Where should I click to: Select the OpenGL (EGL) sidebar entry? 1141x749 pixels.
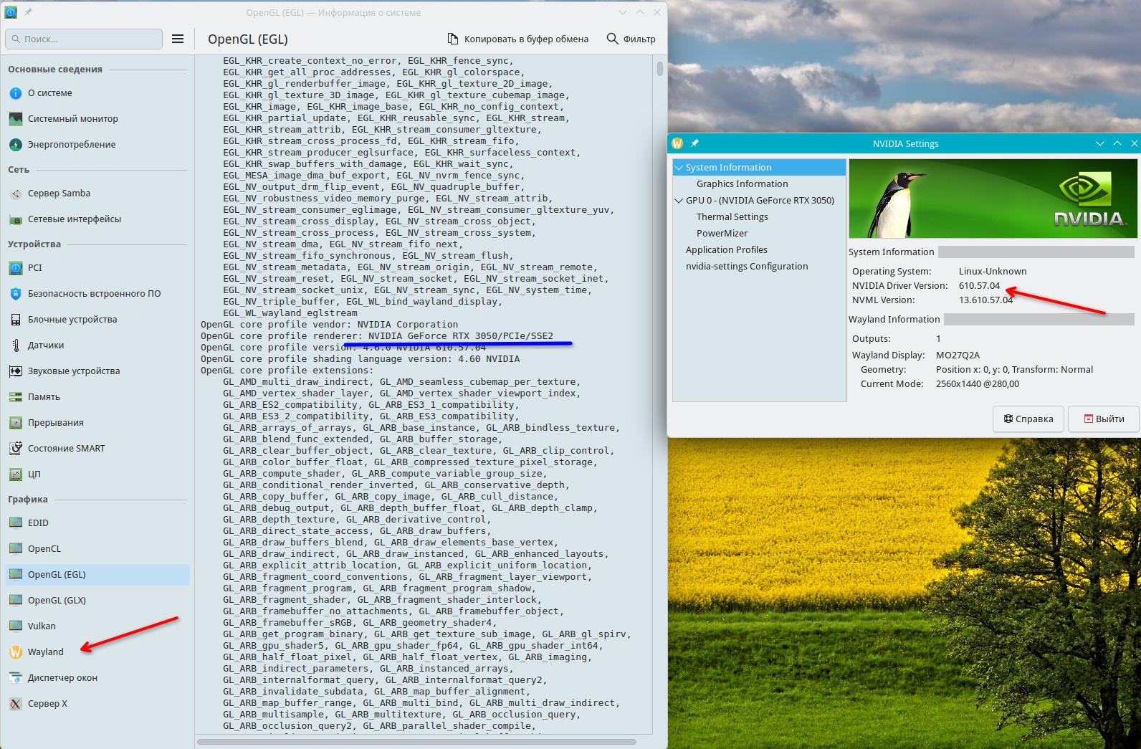pos(97,575)
